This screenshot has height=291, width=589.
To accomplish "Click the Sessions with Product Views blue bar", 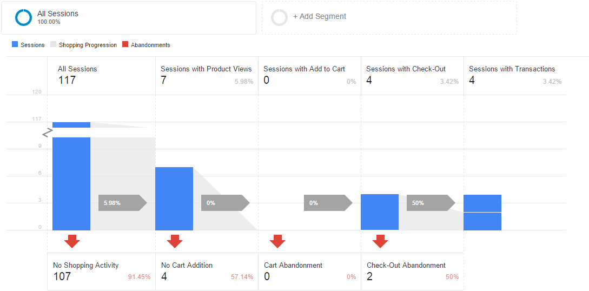I will point(174,199).
